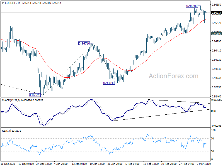Viewport: 223px width, 167px height.
Task: Select the 5 Mar 12:00 time label
Action: (204, 164)
